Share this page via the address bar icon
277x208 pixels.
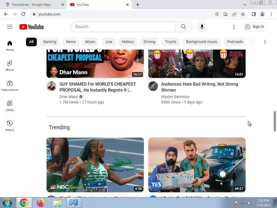[234, 14]
